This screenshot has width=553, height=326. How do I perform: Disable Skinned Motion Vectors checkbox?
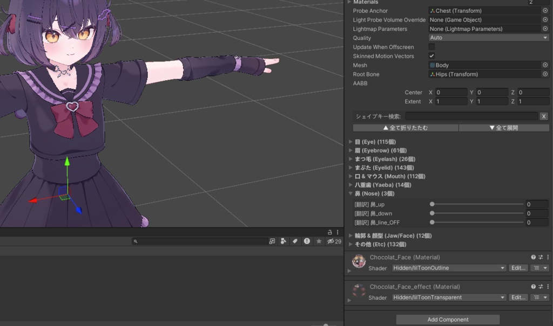(431, 56)
